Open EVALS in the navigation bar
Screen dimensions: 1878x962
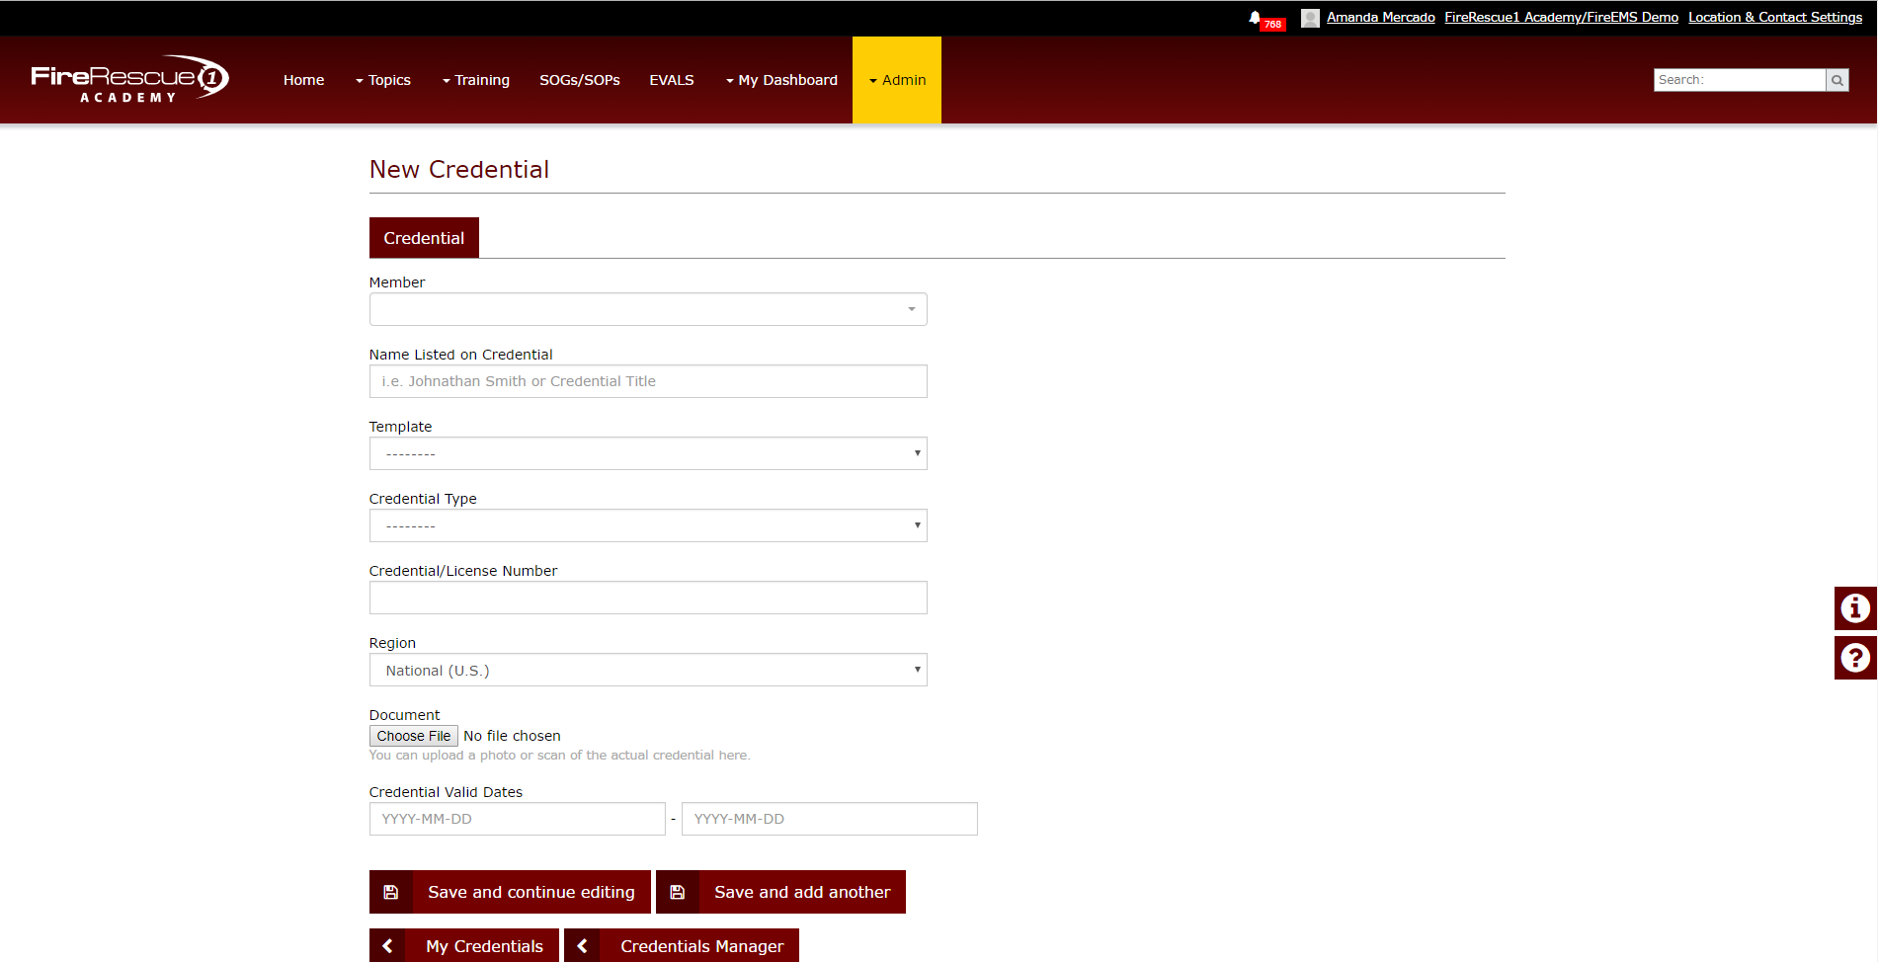(x=672, y=80)
